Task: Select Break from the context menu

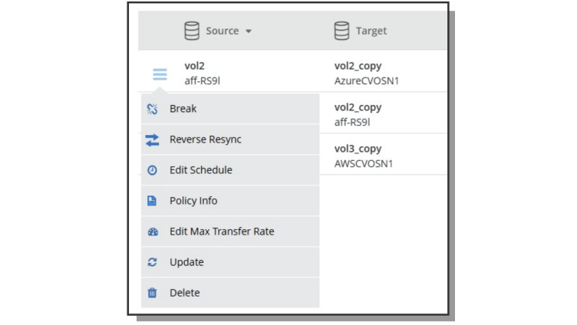Action: (x=183, y=109)
